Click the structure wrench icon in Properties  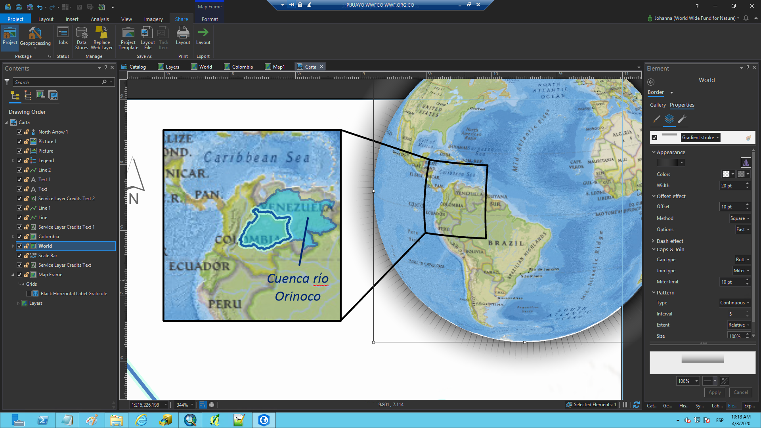click(682, 119)
